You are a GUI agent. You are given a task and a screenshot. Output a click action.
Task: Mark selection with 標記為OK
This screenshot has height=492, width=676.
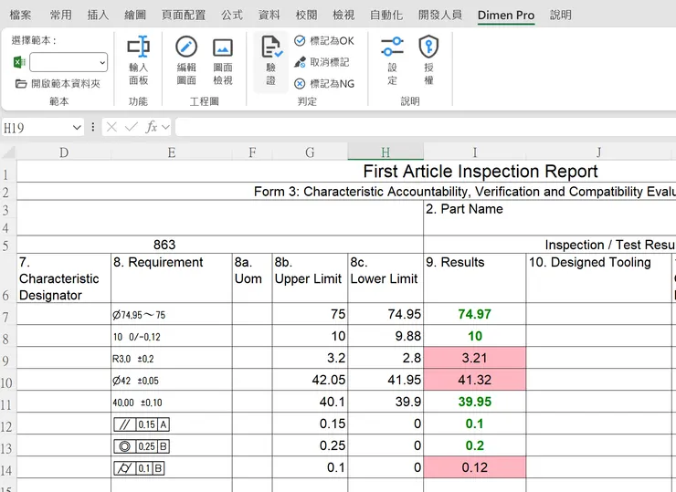(324, 41)
